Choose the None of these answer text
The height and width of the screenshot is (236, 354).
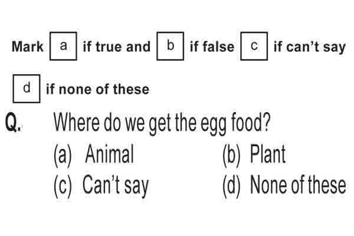pyautogui.click(x=298, y=185)
